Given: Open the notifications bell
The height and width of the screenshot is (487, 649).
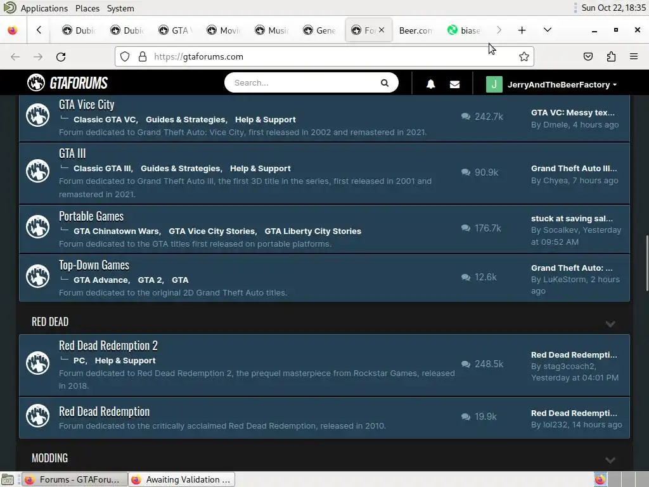Looking at the screenshot, I should [x=430, y=84].
